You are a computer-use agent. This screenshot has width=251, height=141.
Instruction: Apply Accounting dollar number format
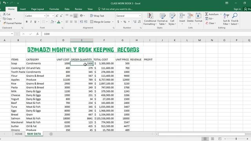[x=118, y=22]
